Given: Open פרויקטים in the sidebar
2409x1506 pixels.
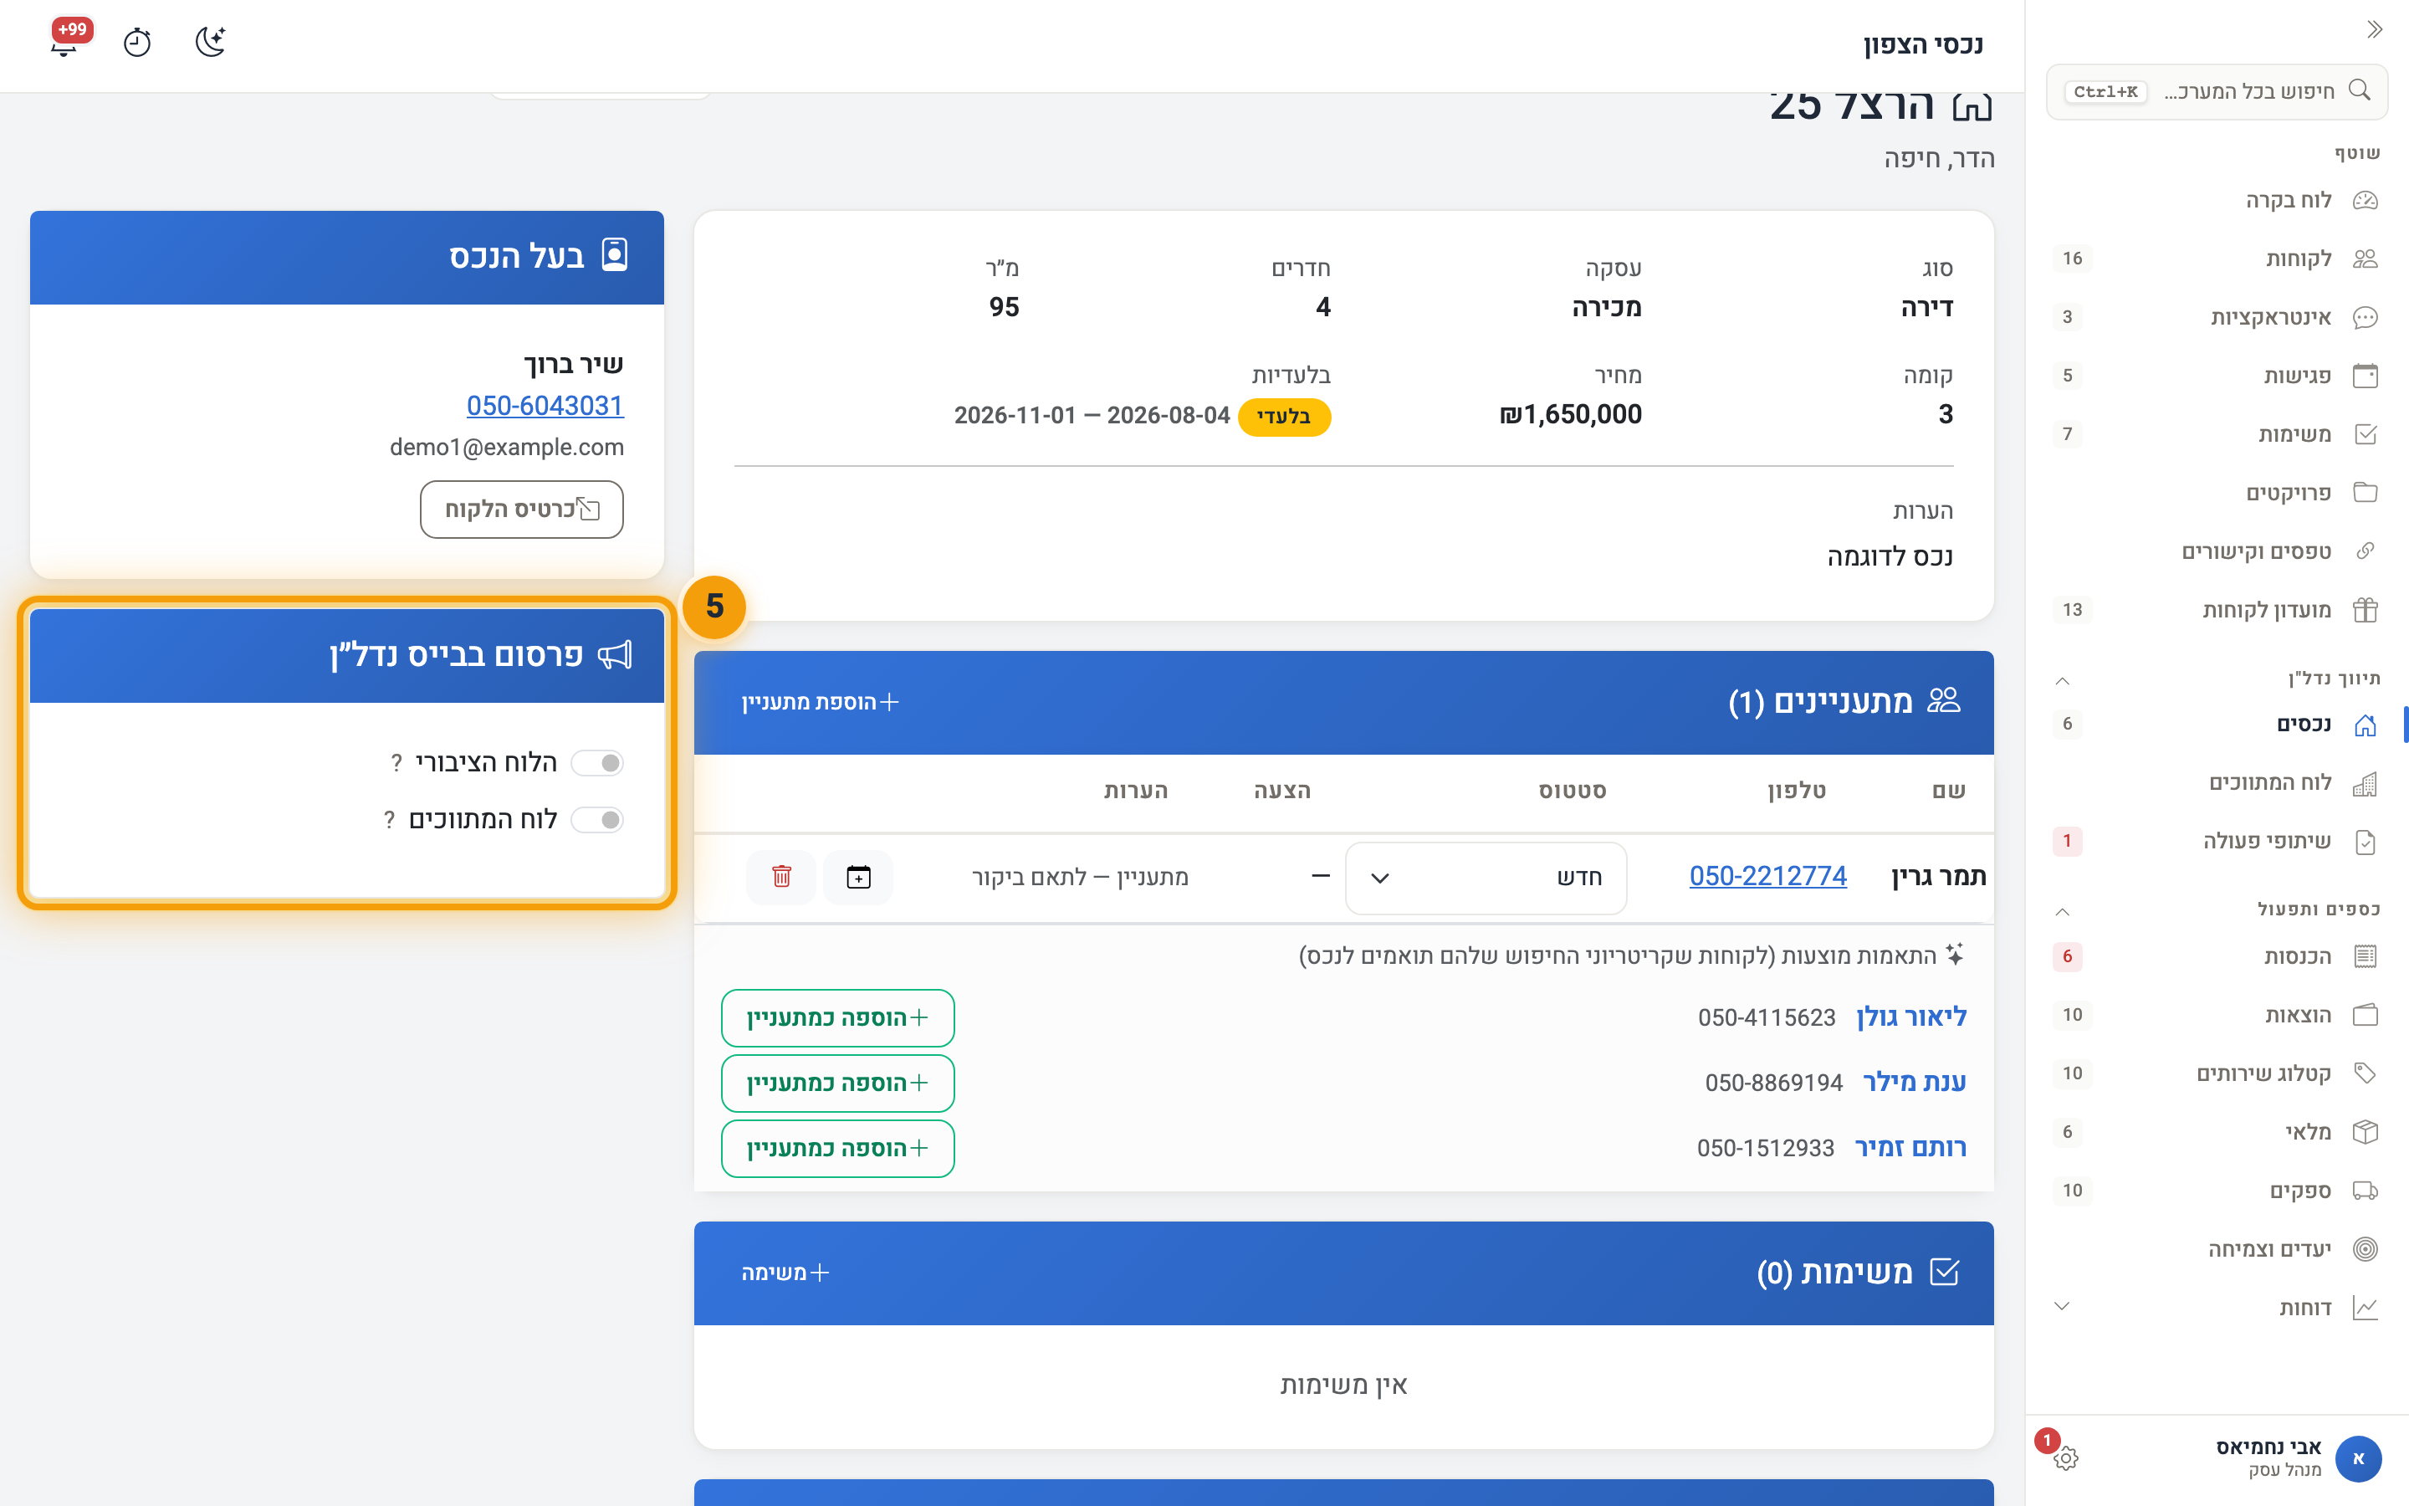Looking at the screenshot, I should click(x=2217, y=493).
